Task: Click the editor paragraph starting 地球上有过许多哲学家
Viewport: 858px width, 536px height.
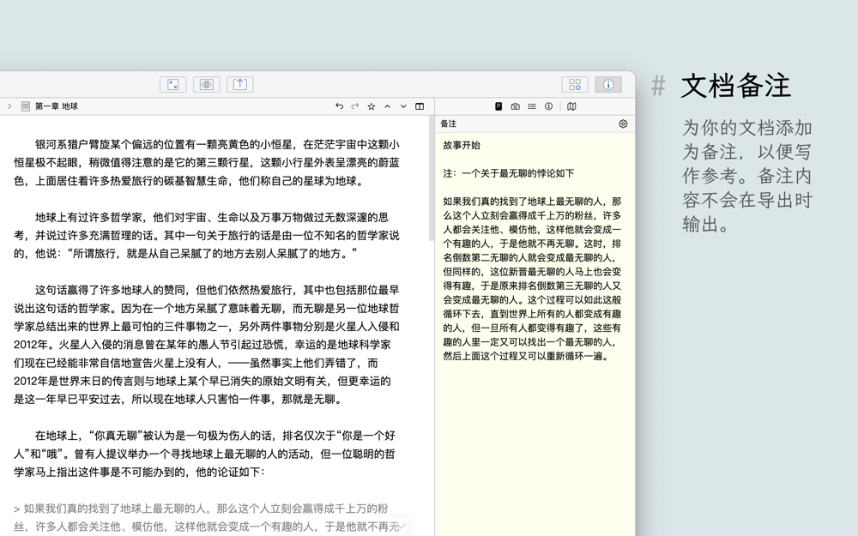Action: 207,235
